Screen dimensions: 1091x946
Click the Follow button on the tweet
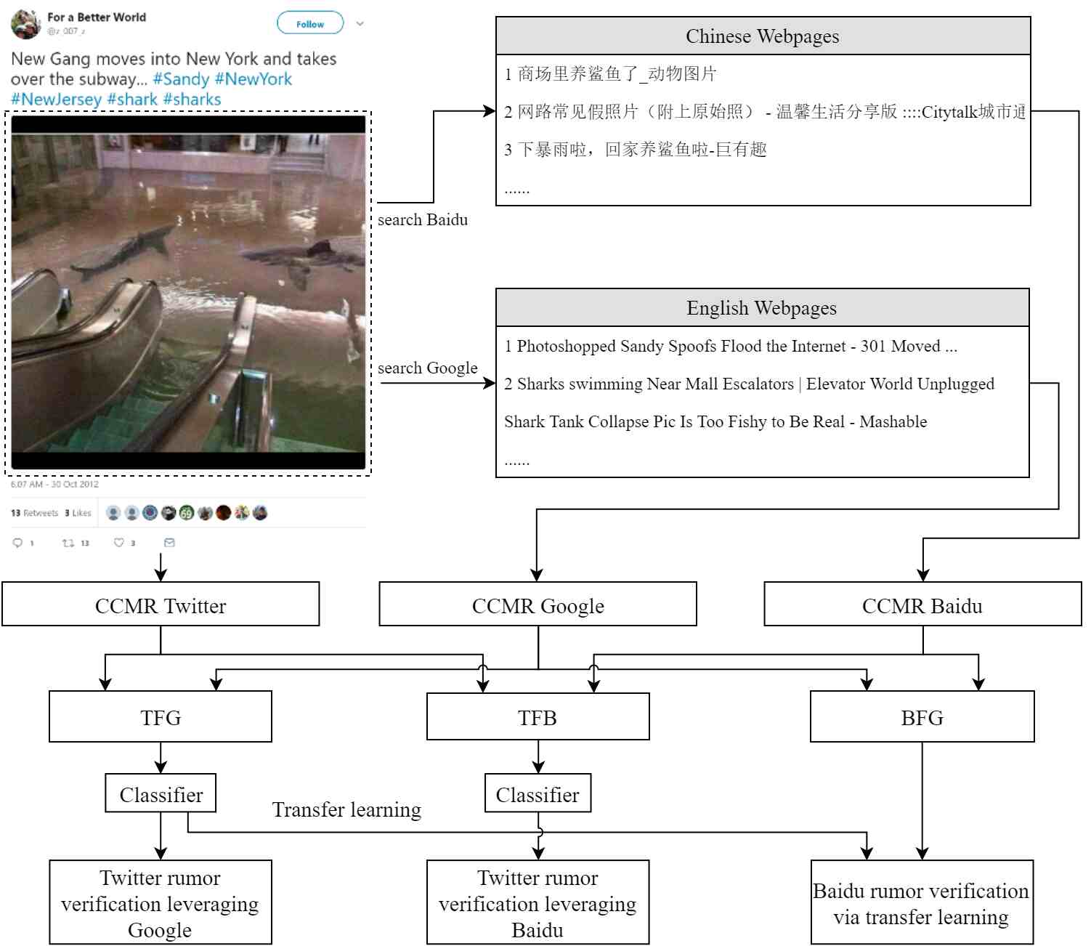[310, 23]
